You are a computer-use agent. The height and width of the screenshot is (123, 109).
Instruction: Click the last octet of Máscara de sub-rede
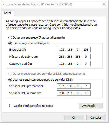point(86,57)
